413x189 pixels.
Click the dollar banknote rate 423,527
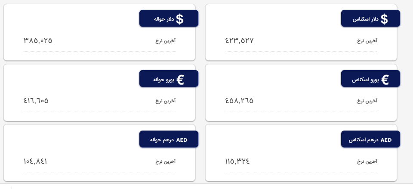click(239, 41)
